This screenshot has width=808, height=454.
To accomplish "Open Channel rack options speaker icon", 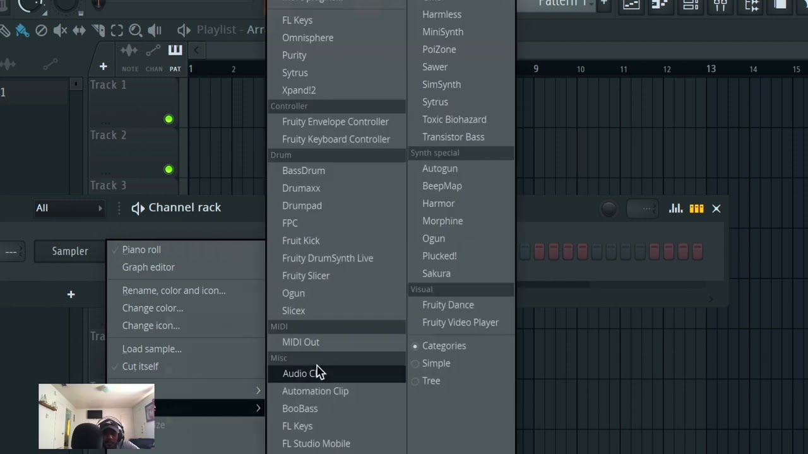I will [x=138, y=208].
